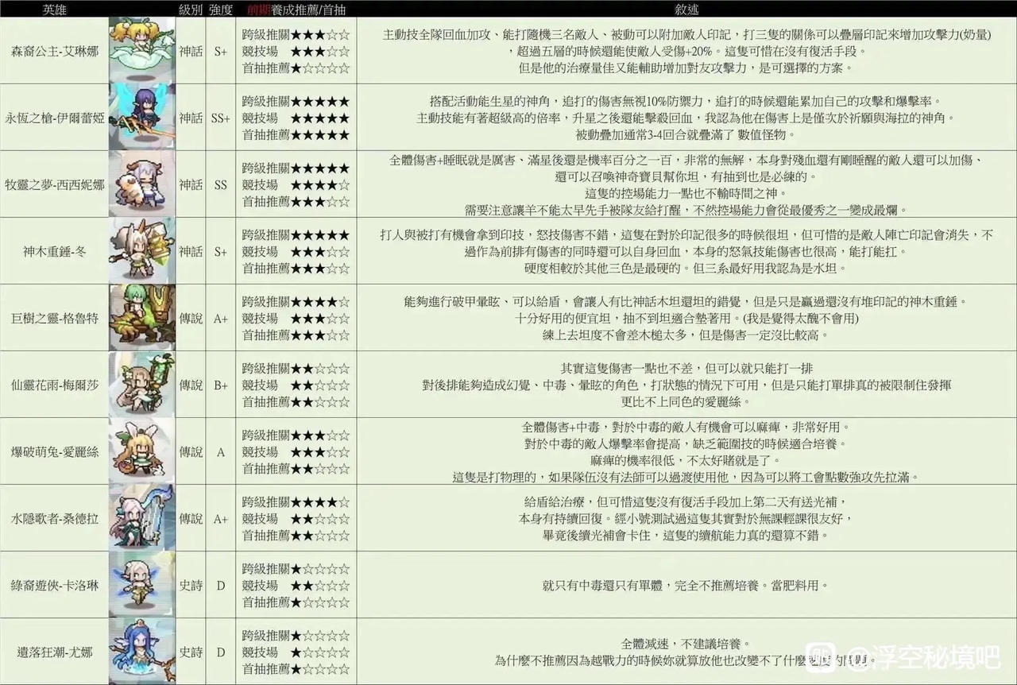Image resolution: width=1017 pixels, height=685 pixels.
Task: Click the 綠裔遊俠-卡洛琳 hero portrait
Action: [141, 585]
